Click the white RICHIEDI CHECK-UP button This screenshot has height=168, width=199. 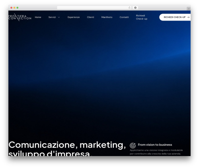pos(175,17)
